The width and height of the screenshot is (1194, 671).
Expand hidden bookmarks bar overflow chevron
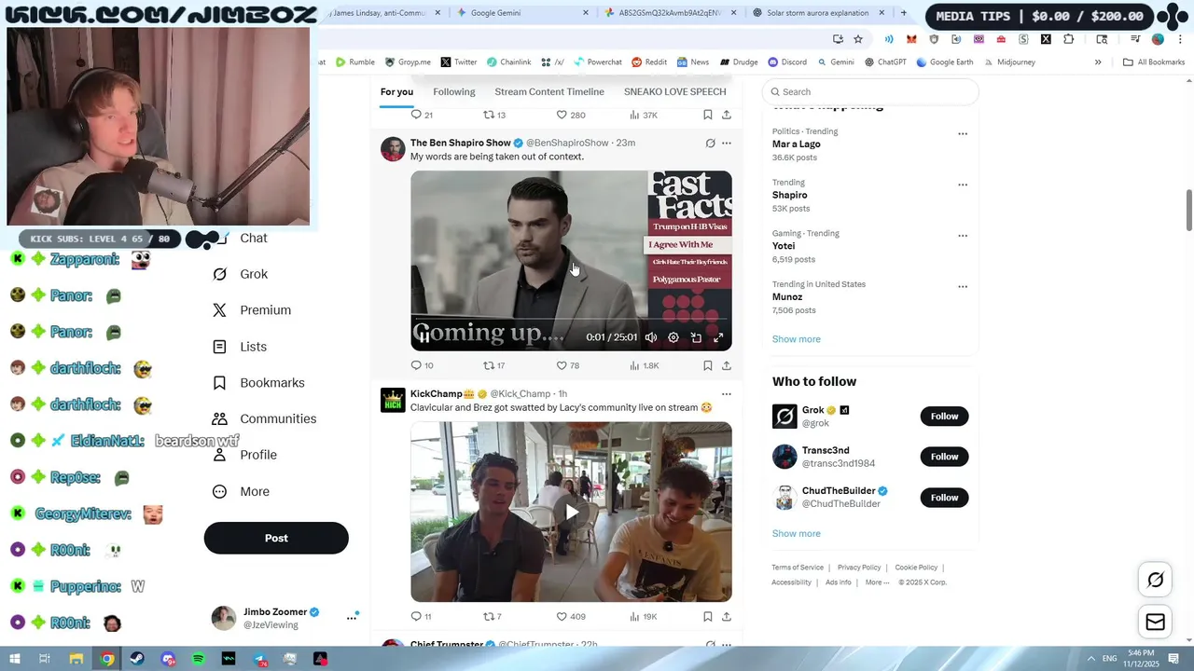point(1098,62)
